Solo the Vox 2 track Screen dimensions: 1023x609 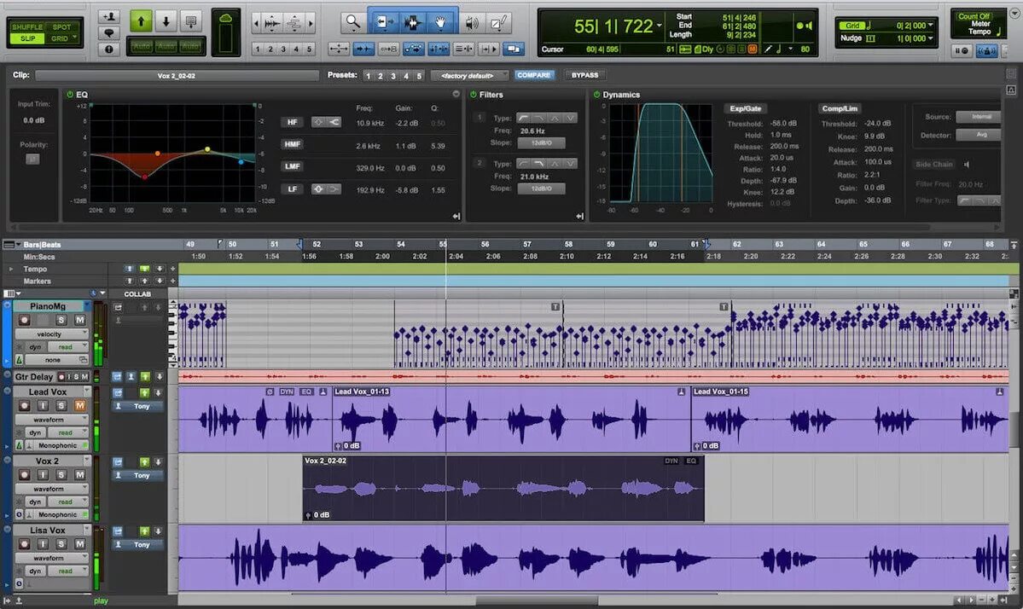(x=61, y=475)
